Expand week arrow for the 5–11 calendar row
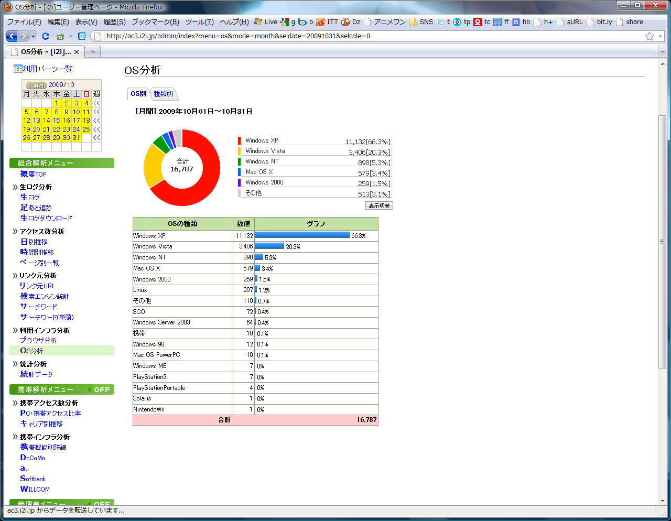This screenshot has height=521, width=671. (96, 112)
